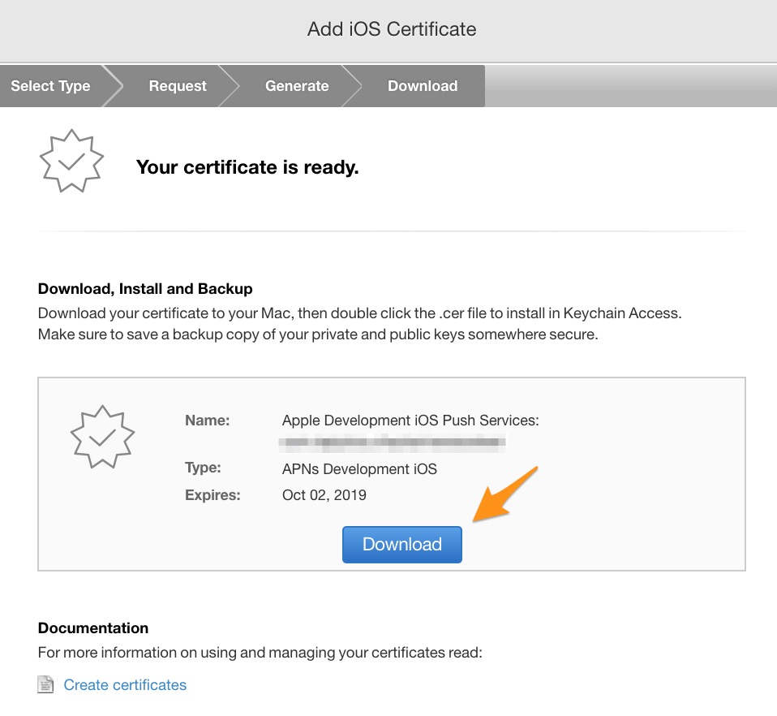Click the 'Expires:' label
This screenshot has width=777, height=716.
[x=212, y=495]
